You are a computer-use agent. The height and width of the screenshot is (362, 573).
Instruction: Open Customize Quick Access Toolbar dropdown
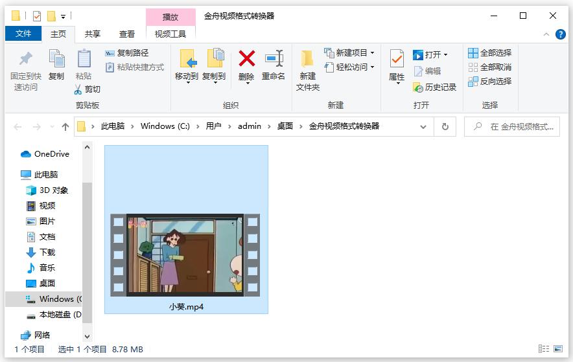pos(64,16)
